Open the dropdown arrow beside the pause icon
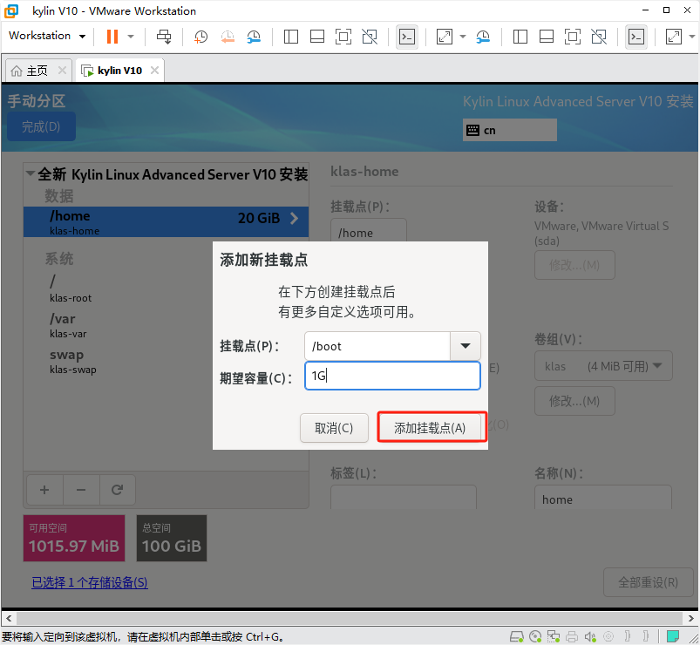Viewport: 700px width, 645px height. click(131, 36)
